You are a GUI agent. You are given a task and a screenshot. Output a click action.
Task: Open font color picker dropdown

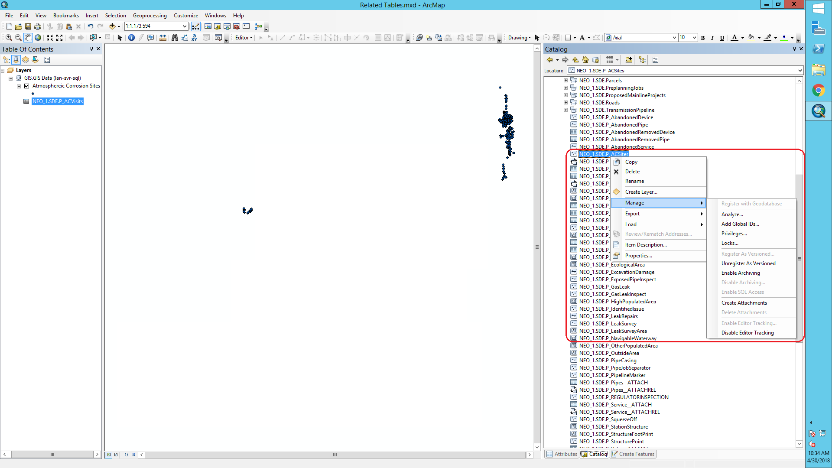click(x=743, y=38)
